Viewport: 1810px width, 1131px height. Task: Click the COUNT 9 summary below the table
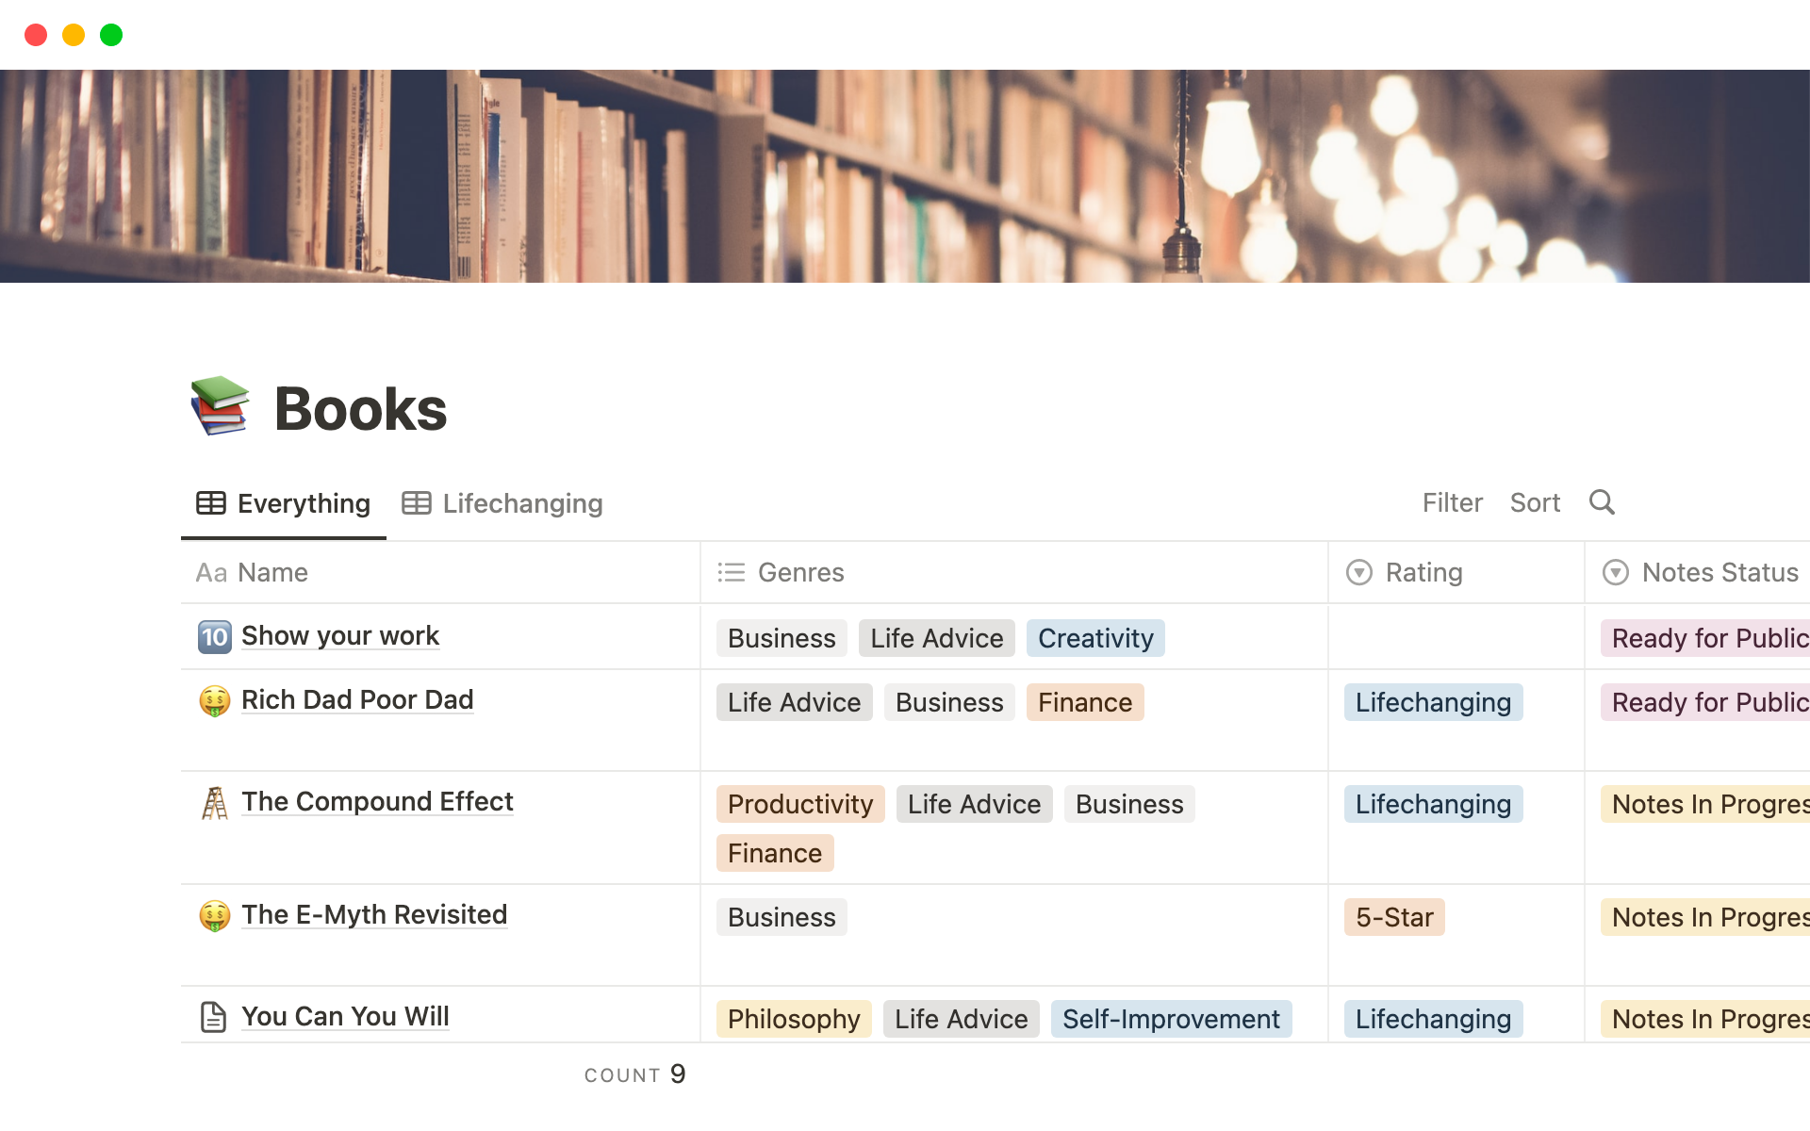coord(634,1074)
